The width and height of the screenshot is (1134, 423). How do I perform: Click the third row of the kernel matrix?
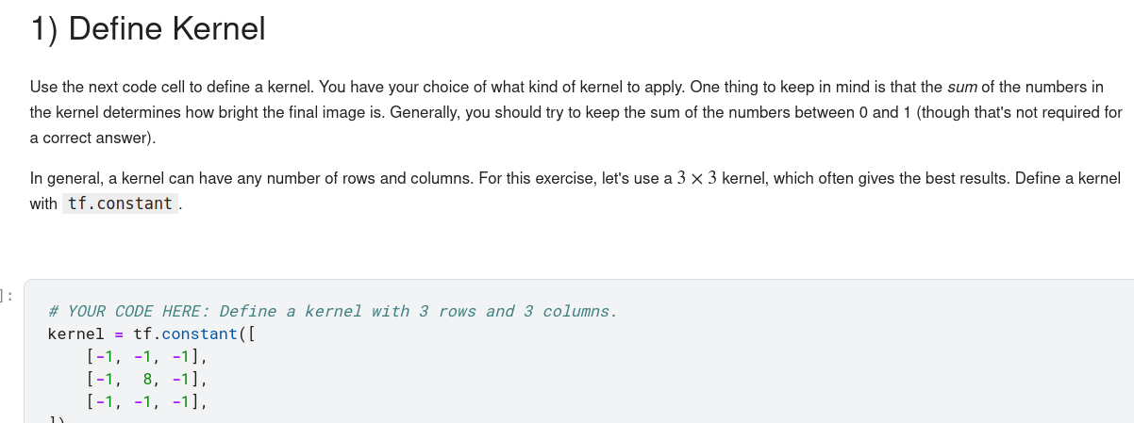[145, 402]
